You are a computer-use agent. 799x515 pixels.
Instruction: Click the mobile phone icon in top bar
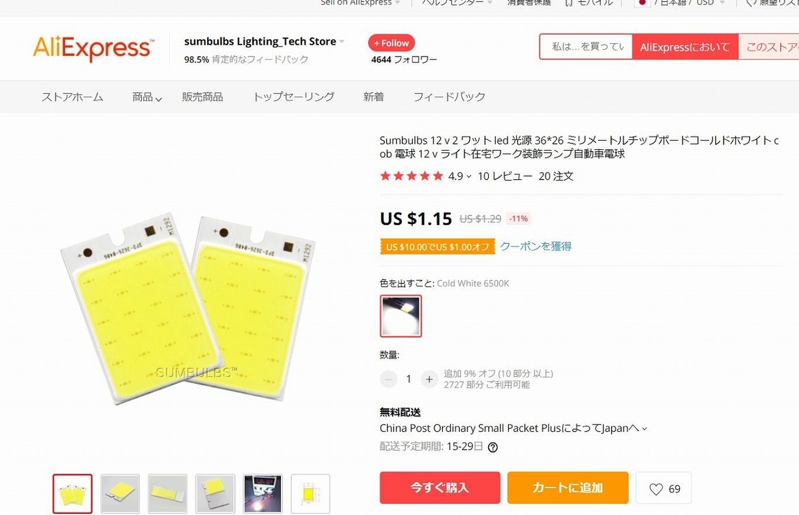tap(568, 3)
